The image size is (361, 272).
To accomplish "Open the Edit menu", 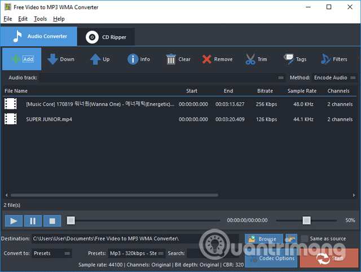I will (x=23, y=19).
